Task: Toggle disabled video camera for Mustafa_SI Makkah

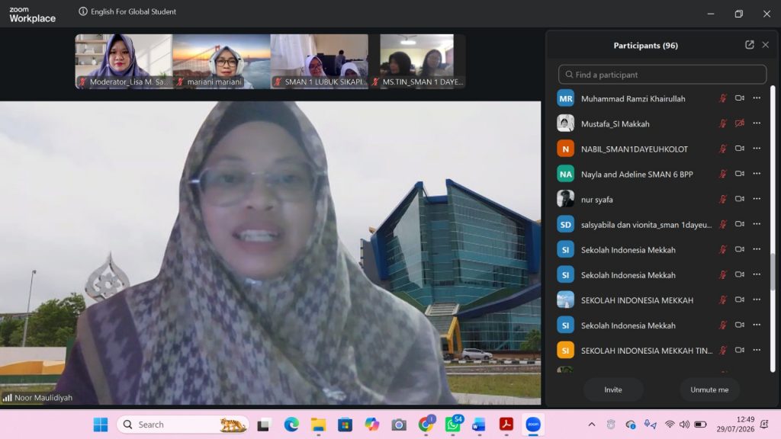Action: coord(740,123)
